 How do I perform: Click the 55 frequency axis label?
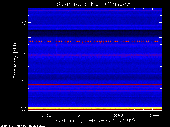pyautogui.click(x=23, y=38)
